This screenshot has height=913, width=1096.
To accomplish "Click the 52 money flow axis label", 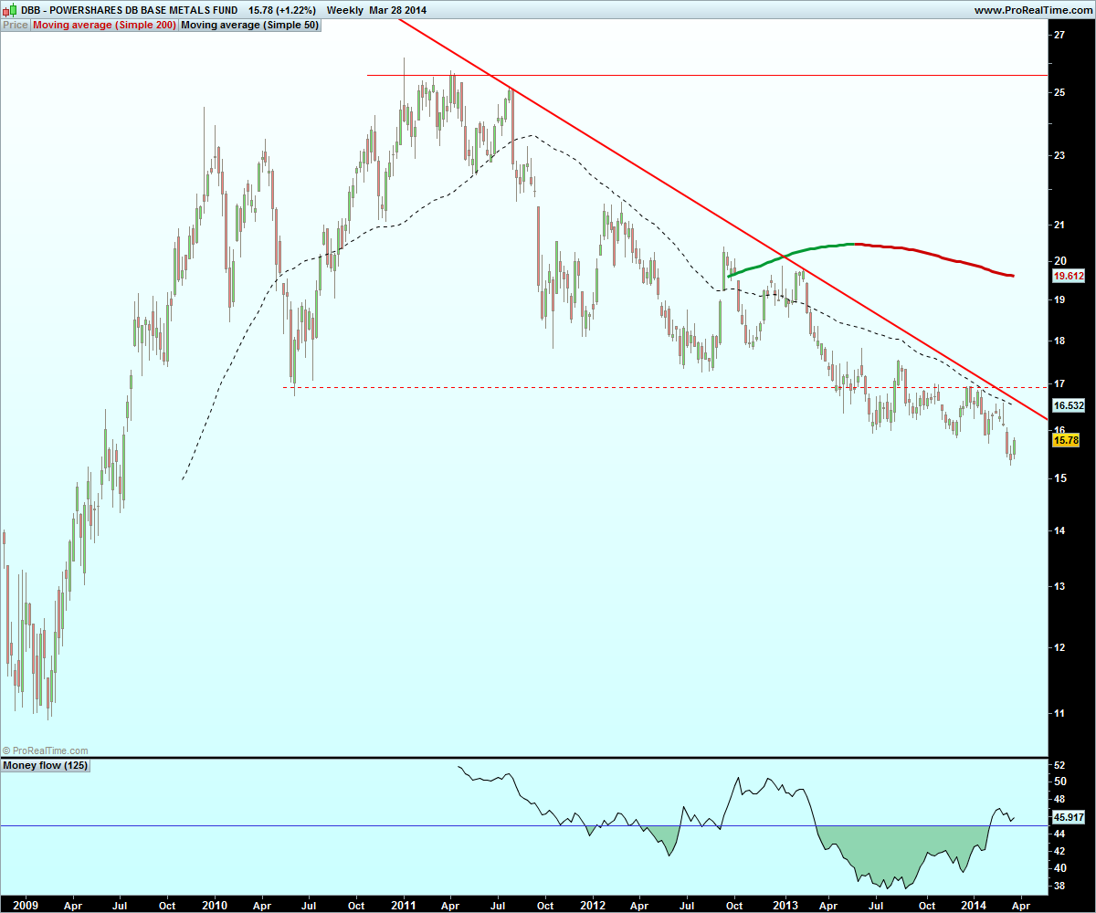I will 1059,765.
